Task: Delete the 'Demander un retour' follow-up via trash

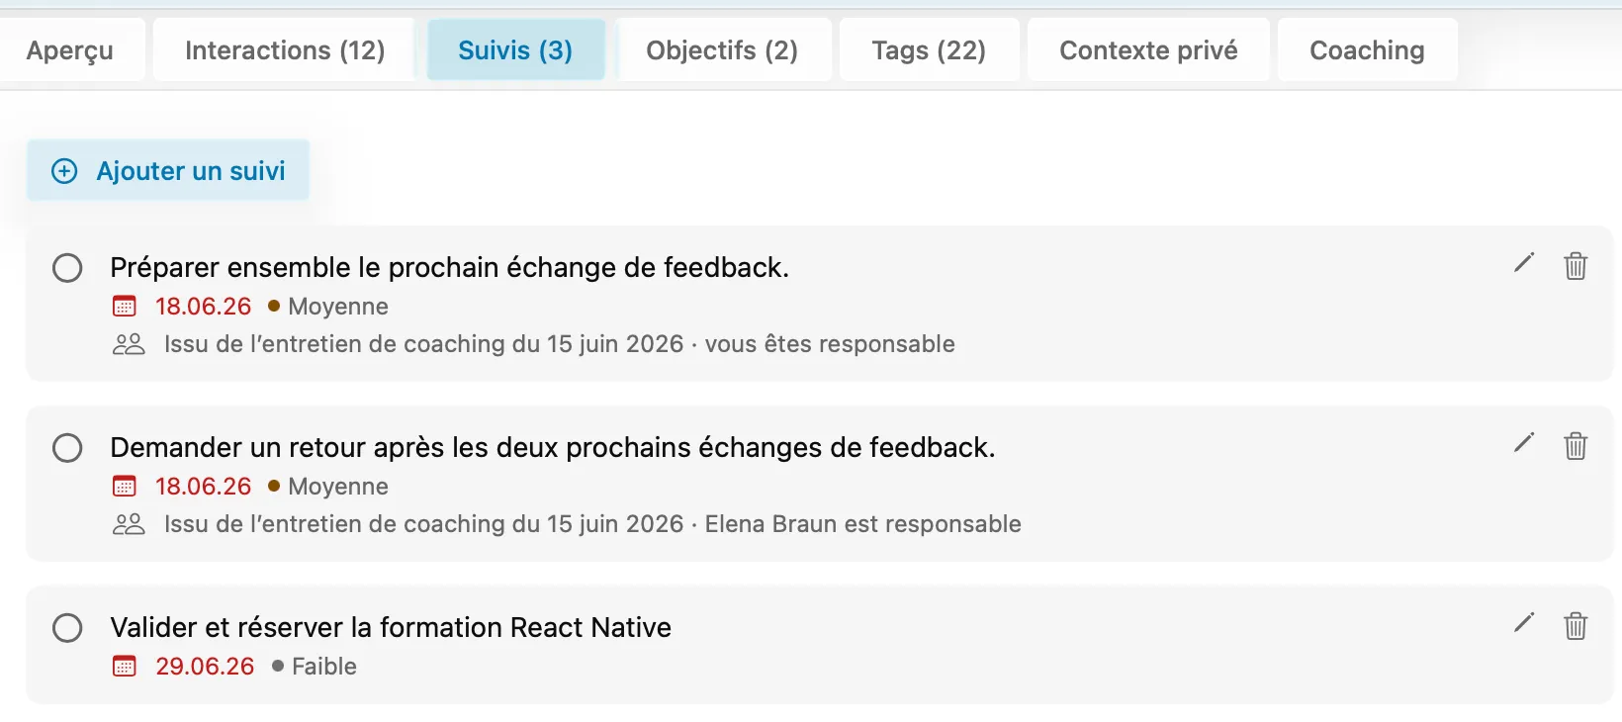Action: (x=1576, y=446)
